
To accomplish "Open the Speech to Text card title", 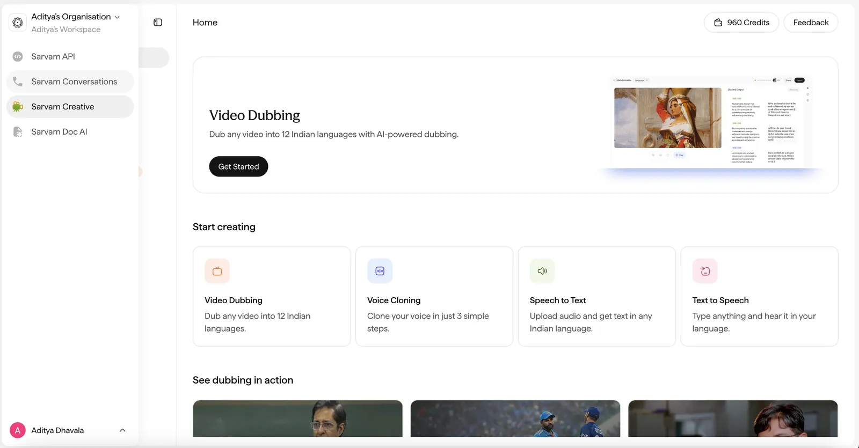I will tap(558, 300).
